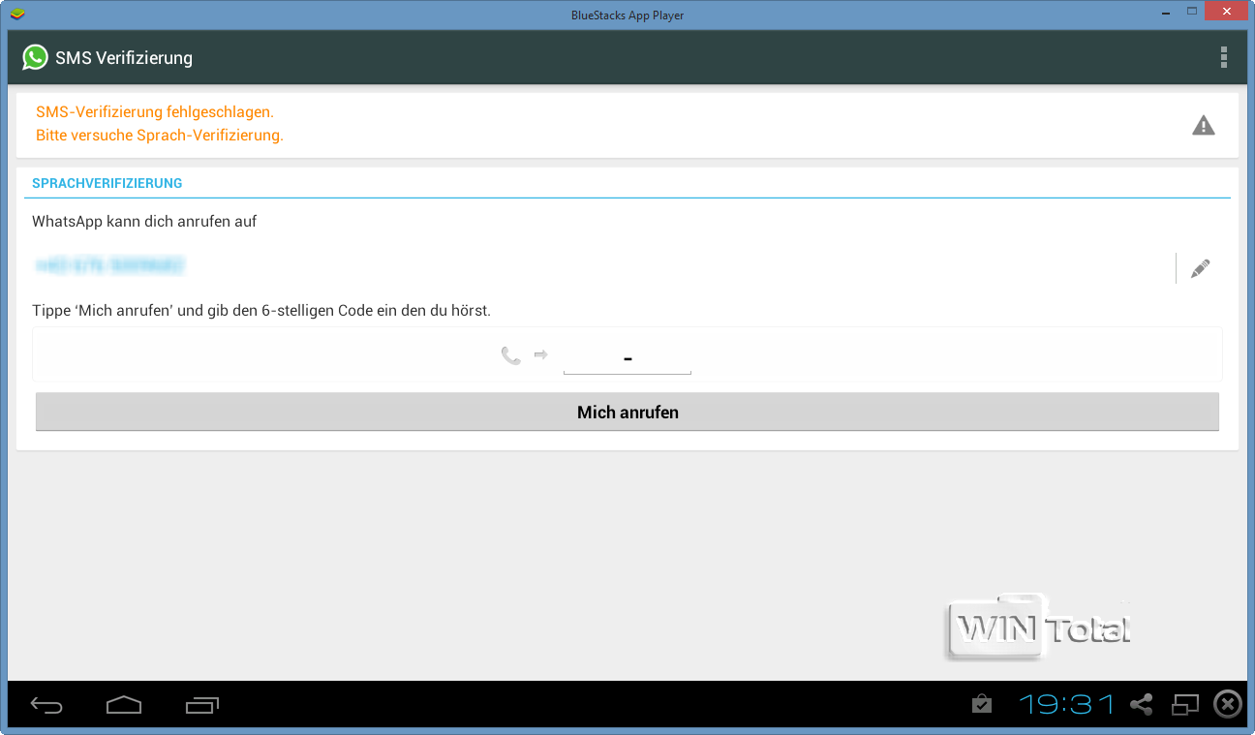Click the 'Tippe Mich anrufen' instruction text
This screenshot has width=1255, height=735.
point(261,311)
